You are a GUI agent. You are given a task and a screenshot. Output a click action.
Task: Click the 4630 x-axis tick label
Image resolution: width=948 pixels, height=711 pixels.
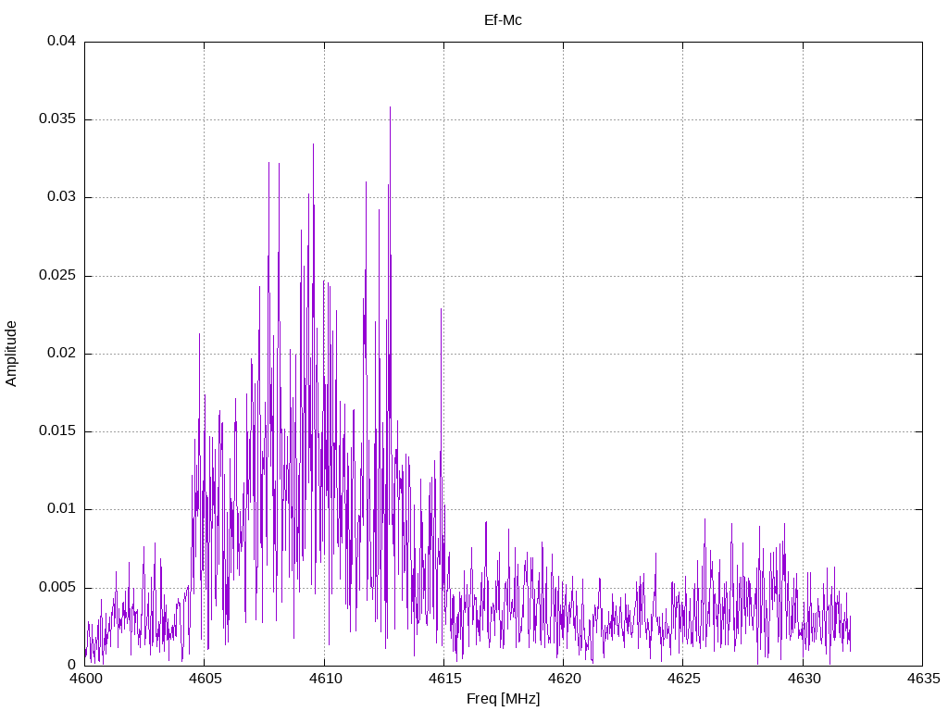click(803, 679)
